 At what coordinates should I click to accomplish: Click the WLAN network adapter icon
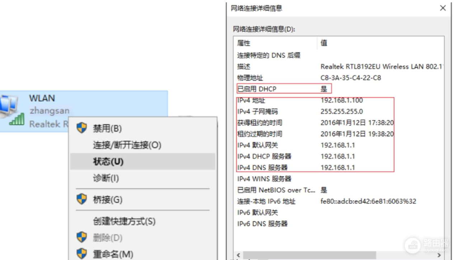[x=12, y=111]
